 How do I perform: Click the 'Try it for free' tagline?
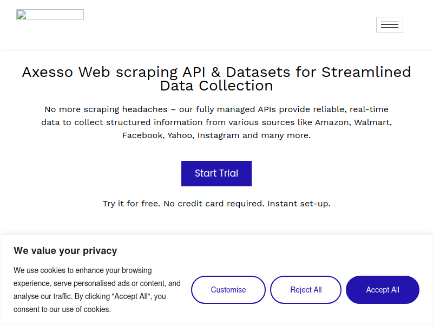[x=216, y=204]
